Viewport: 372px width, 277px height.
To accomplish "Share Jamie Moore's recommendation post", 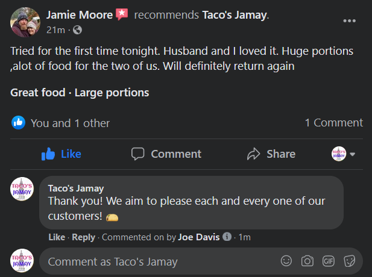I will click(271, 154).
